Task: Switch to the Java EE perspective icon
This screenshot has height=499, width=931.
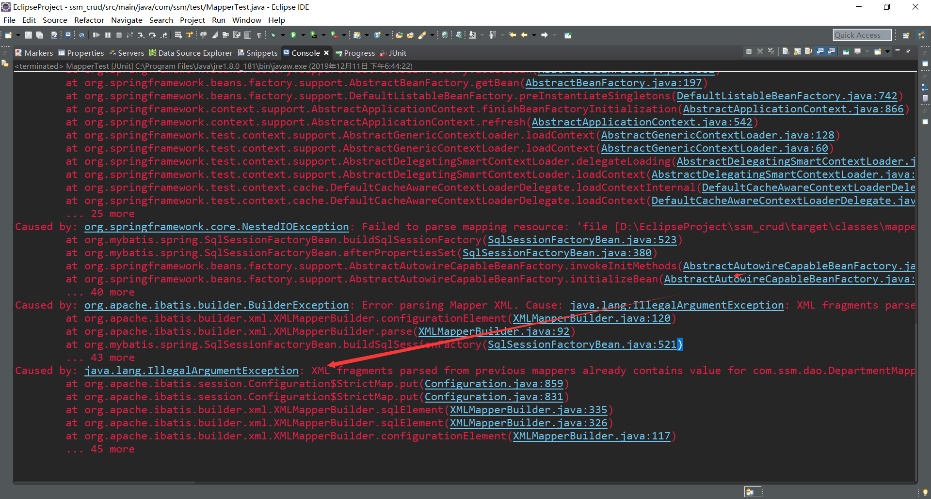Action: (921, 35)
